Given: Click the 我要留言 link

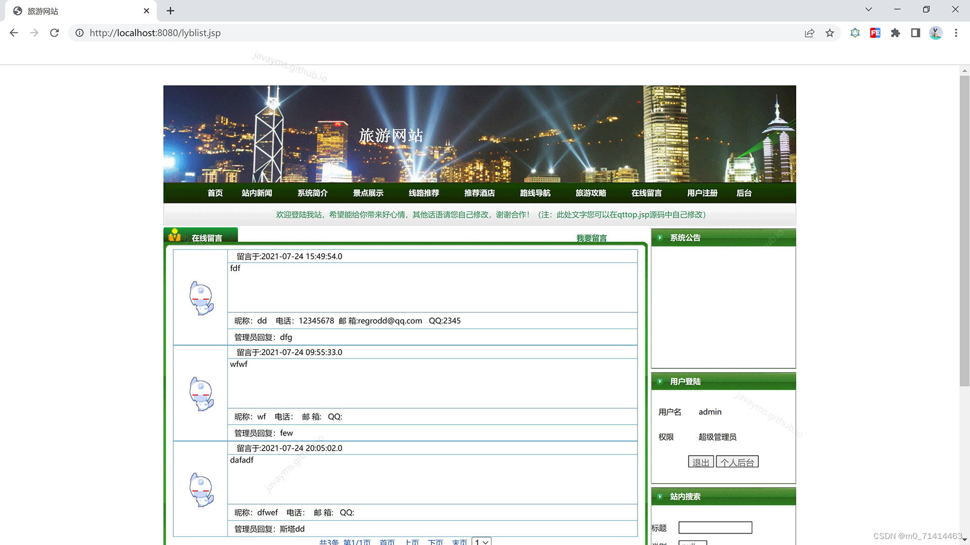Looking at the screenshot, I should click(591, 238).
